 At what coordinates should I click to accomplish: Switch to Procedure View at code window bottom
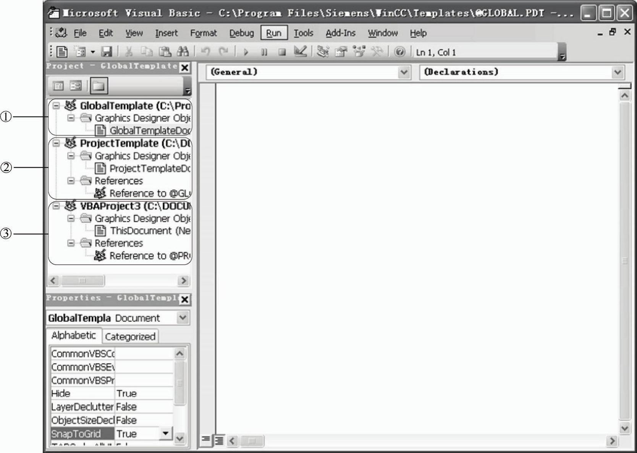pyautogui.click(x=206, y=440)
